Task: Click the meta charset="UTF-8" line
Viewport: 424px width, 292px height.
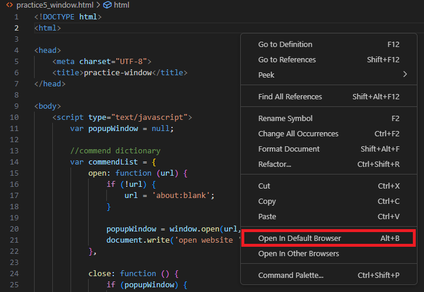Action: coord(102,62)
